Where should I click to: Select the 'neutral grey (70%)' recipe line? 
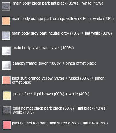tap(62, 33)
